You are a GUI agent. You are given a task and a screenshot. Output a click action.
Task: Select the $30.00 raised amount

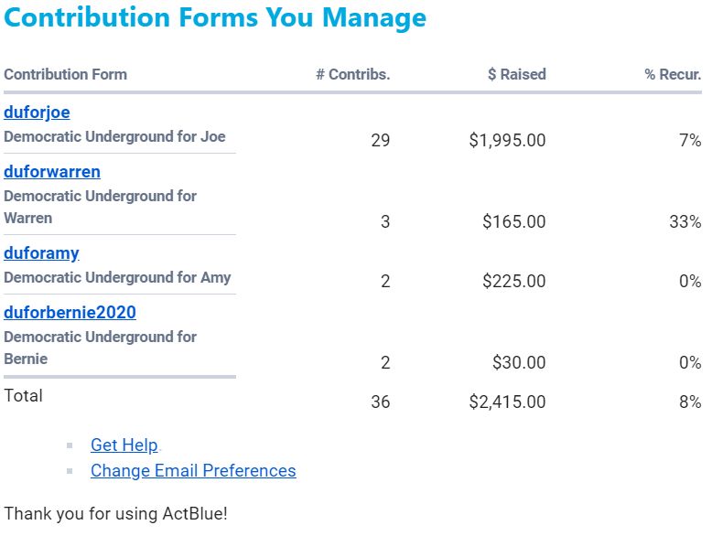tap(519, 363)
